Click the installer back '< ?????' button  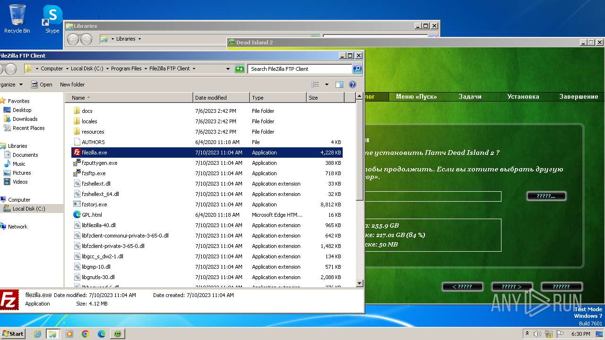pyautogui.click(x=462, y=287)
